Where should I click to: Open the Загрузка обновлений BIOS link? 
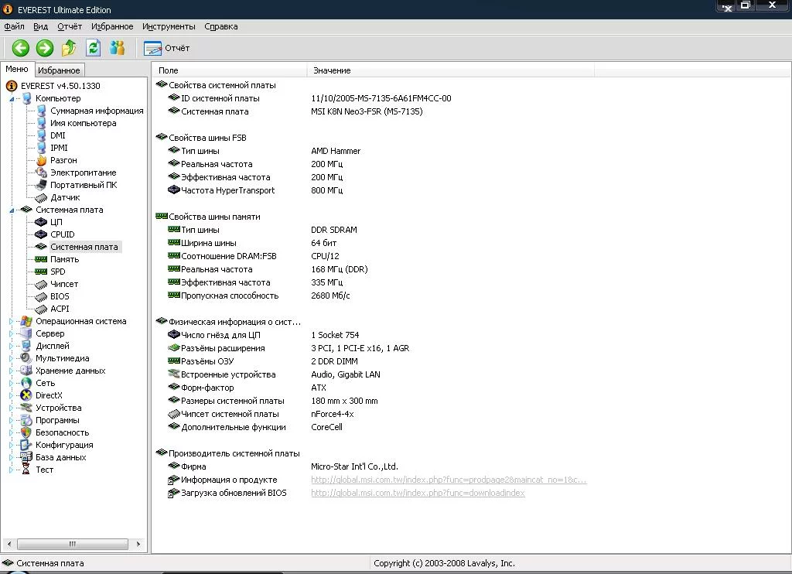(x=418, y=493)
